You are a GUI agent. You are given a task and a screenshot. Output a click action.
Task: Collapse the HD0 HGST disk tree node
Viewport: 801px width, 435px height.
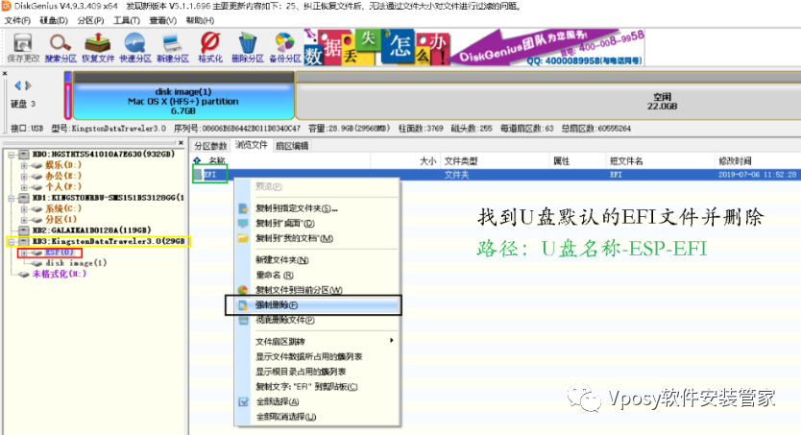(x=10, y=154)
